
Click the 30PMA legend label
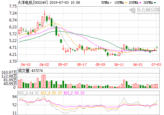[x=148, y=3]
